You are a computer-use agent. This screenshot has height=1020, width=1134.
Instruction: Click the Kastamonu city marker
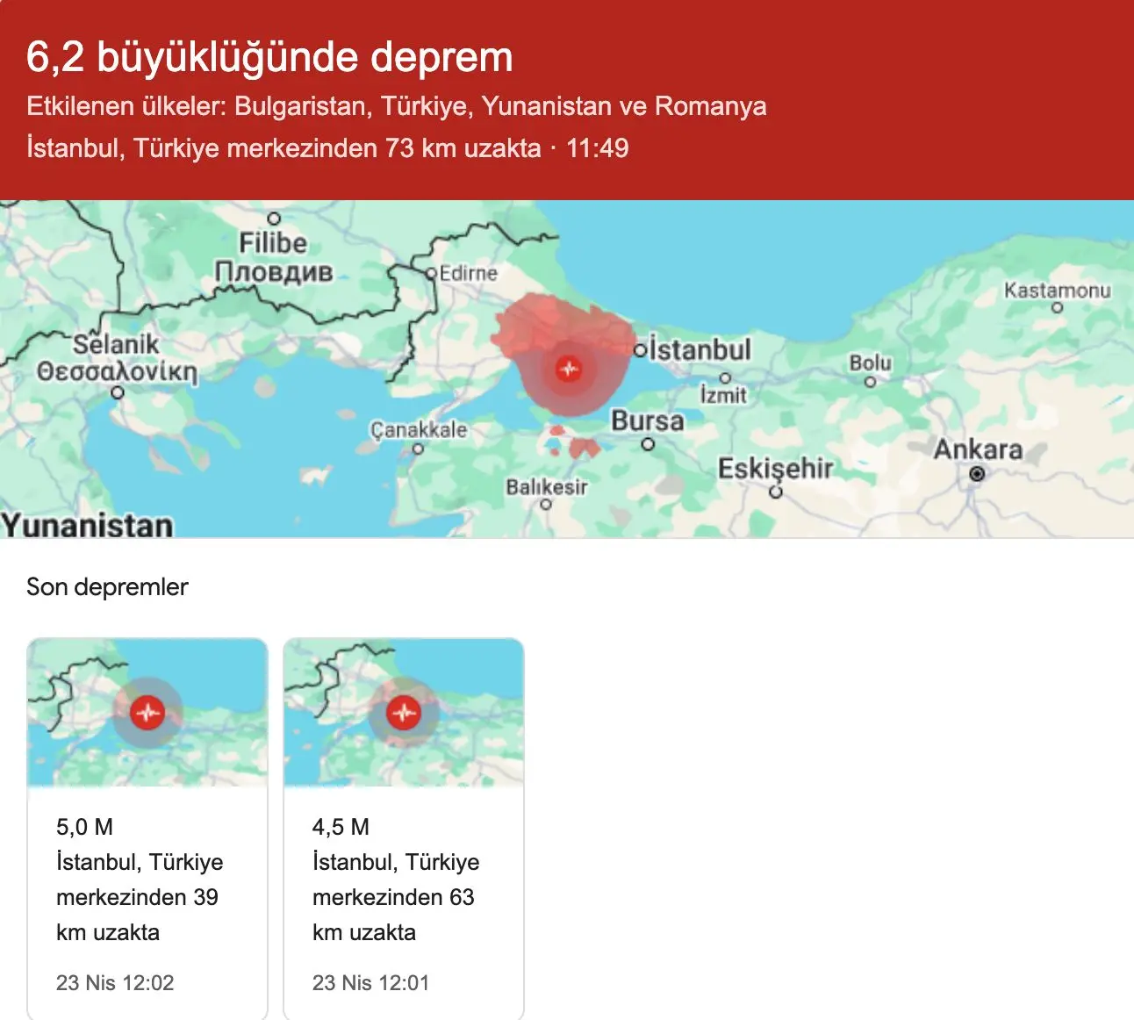click(x=1057, y=307)
